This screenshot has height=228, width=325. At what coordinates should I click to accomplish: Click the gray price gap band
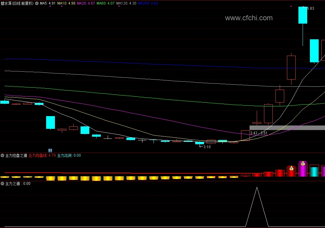click(x=287, y=128)
